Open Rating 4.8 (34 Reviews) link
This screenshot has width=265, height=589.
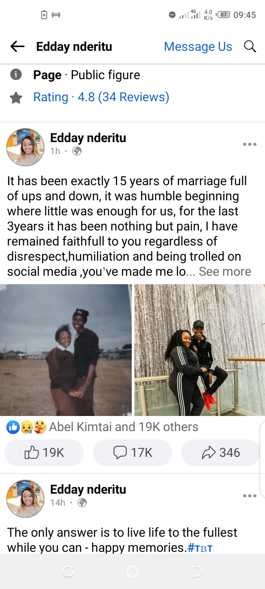tap(101, 97)
